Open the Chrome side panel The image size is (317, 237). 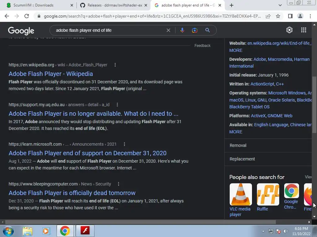[x=290, y=16]
